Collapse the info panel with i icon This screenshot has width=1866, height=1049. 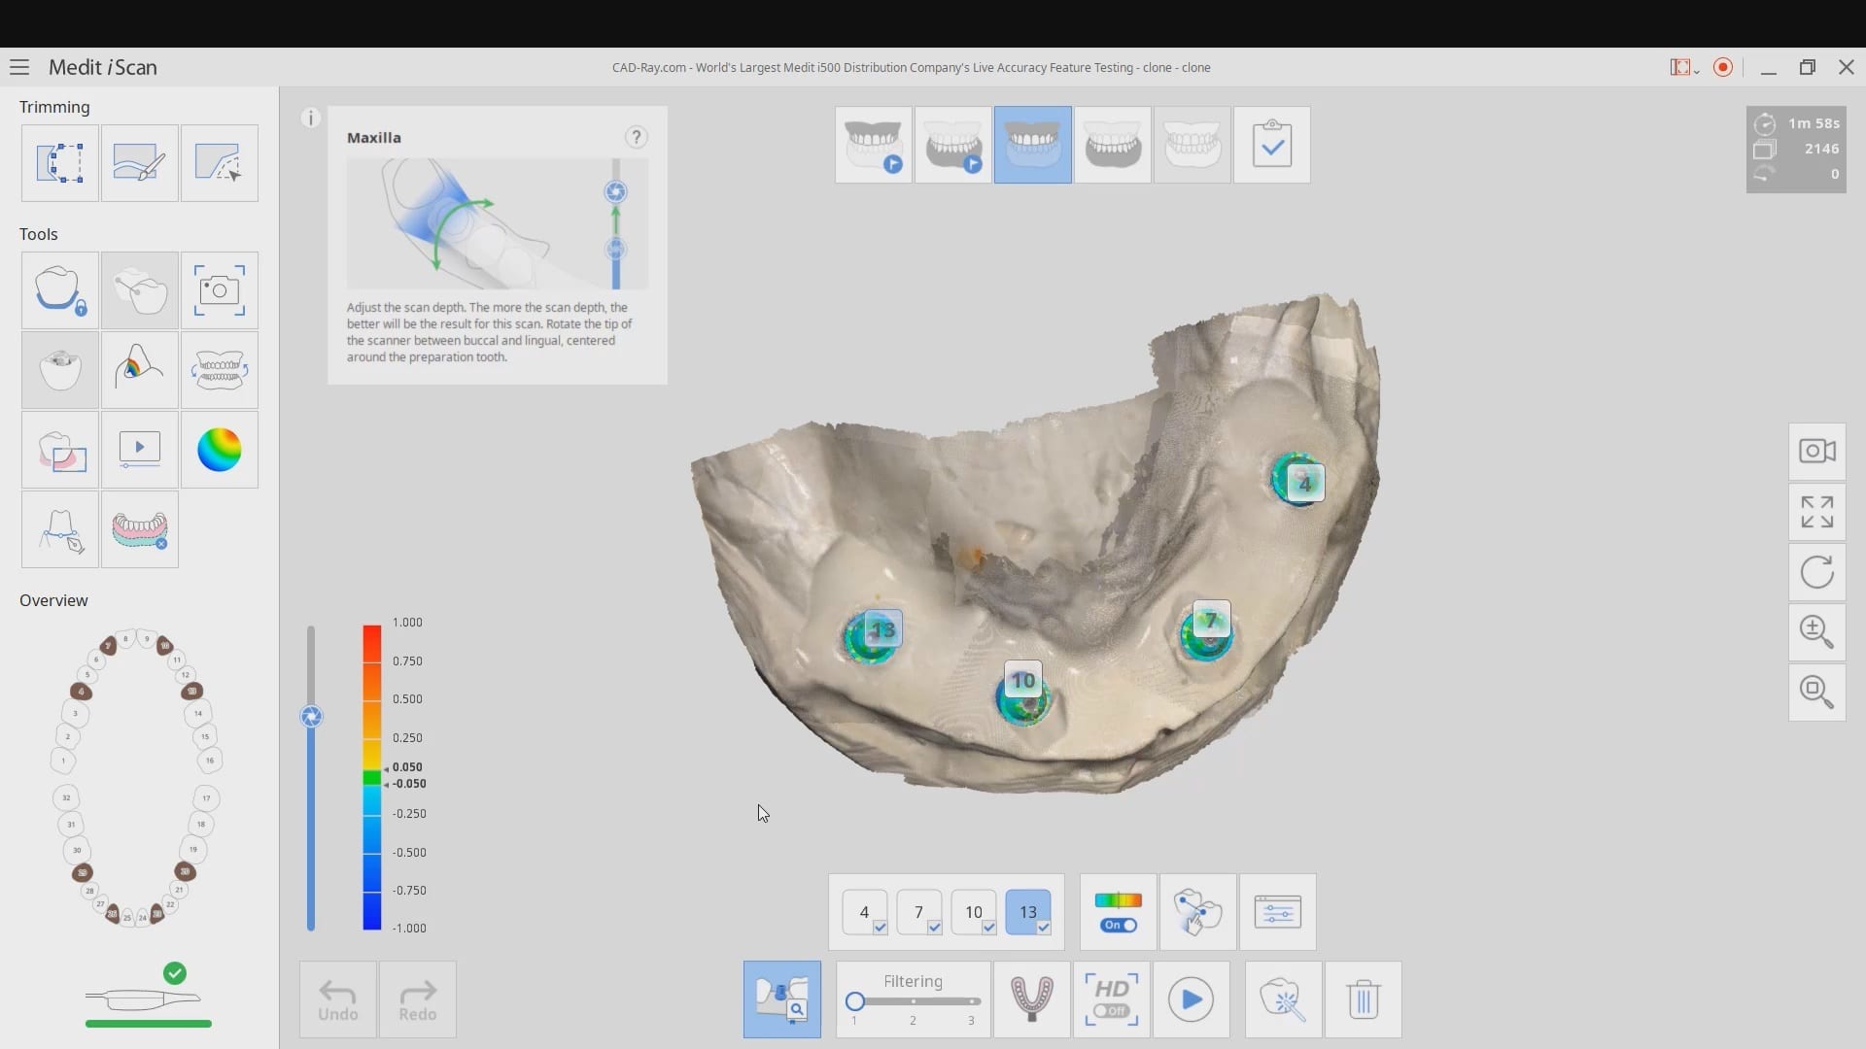[310, 118]
